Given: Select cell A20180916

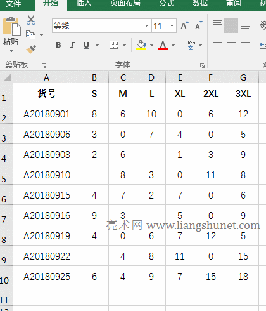Looking at the screenshot, I should [47, 215].
